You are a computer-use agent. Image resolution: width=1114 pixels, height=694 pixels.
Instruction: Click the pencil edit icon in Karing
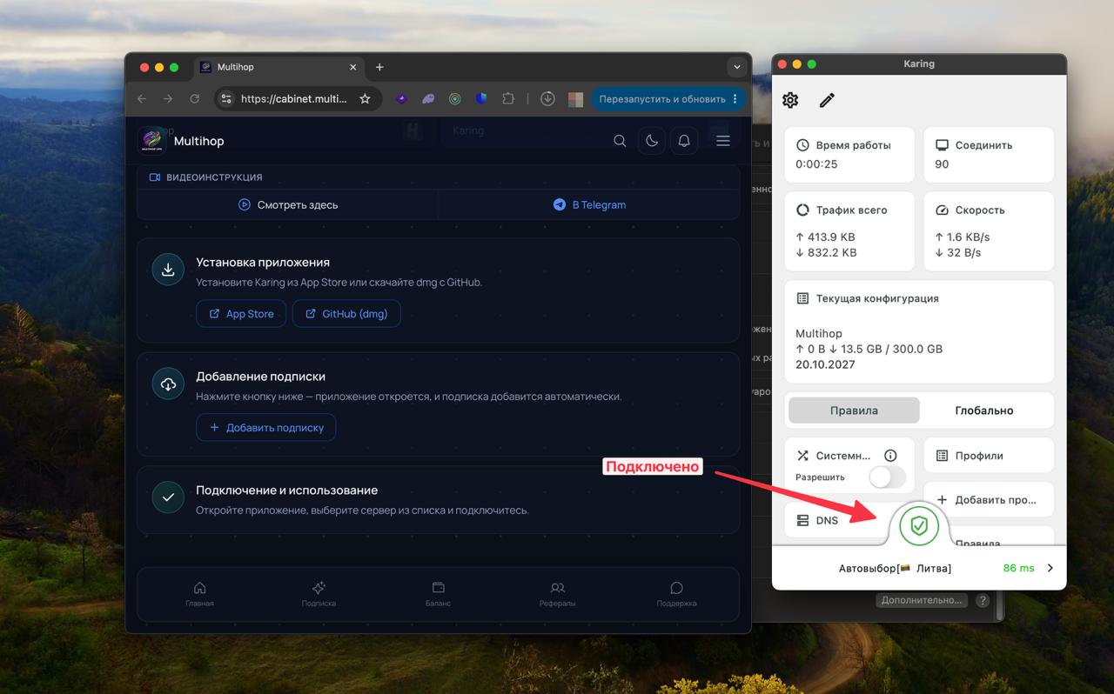coord(827,100)
